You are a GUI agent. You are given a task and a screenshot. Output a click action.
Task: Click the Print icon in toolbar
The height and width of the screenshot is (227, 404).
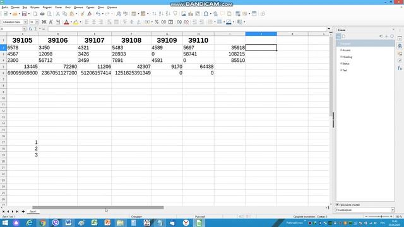click(42, 14)
